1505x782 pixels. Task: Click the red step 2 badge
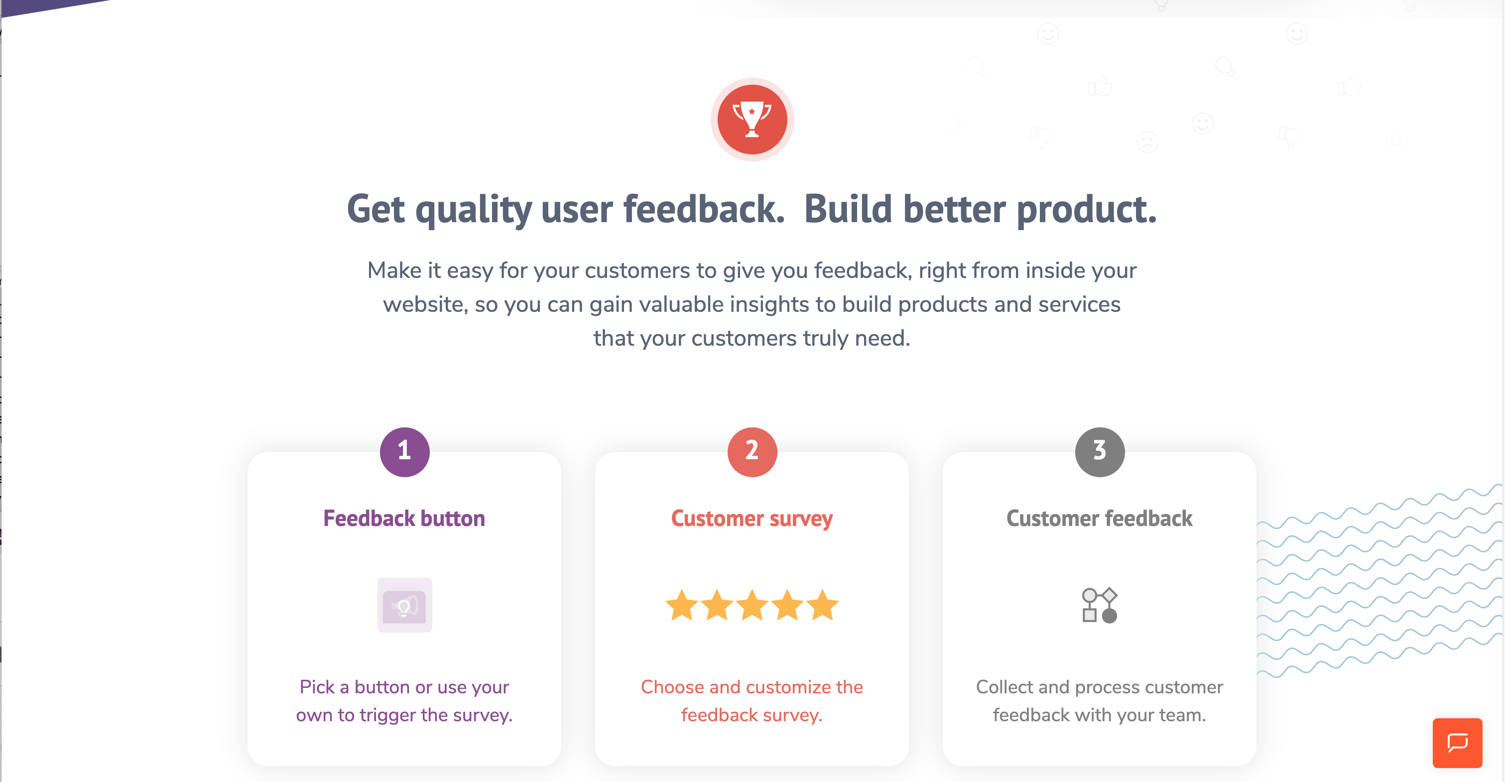752,452
